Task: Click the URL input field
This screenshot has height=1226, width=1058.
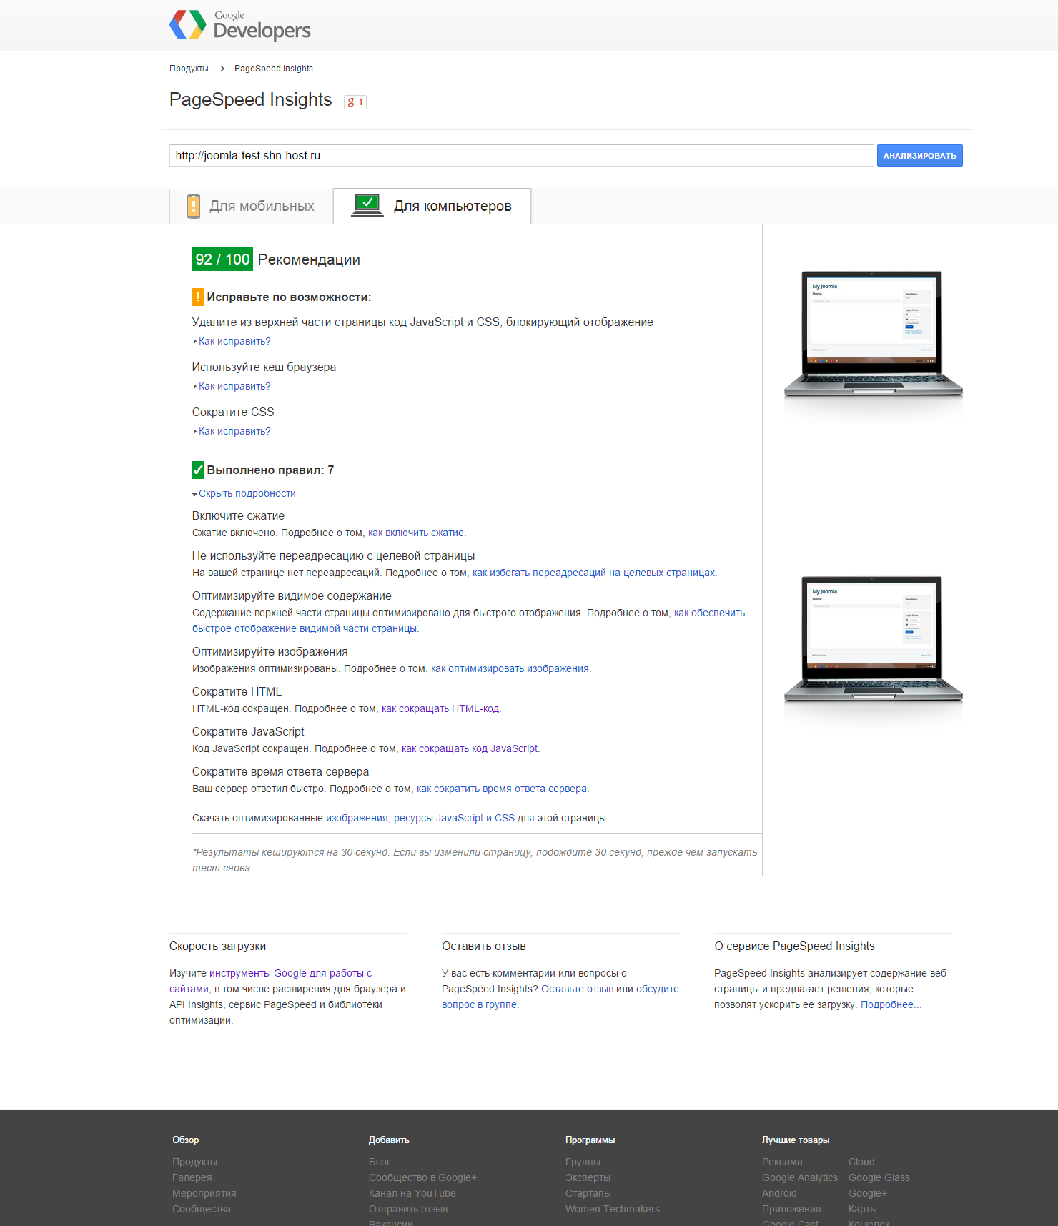Action: [521, 155]
